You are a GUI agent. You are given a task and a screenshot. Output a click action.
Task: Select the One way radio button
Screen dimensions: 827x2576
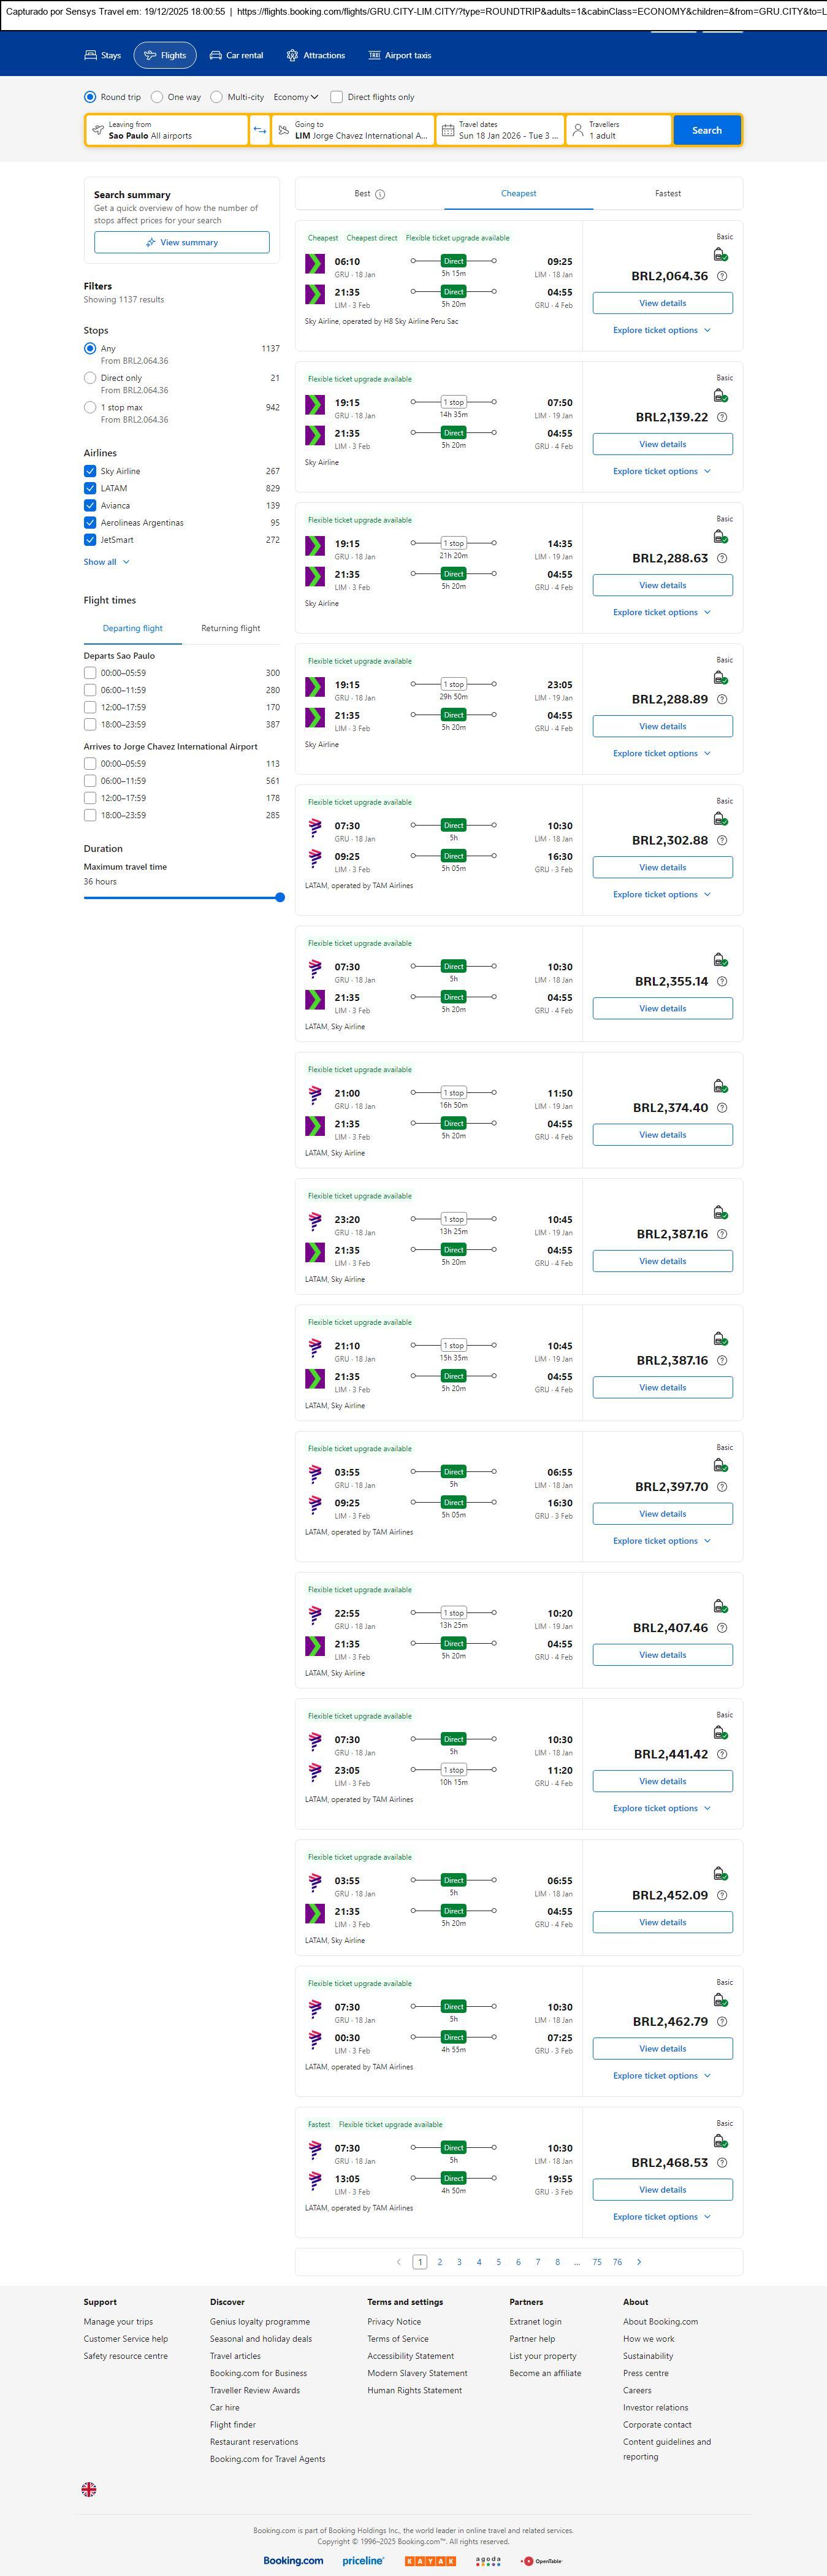click(x=157, y=97)
